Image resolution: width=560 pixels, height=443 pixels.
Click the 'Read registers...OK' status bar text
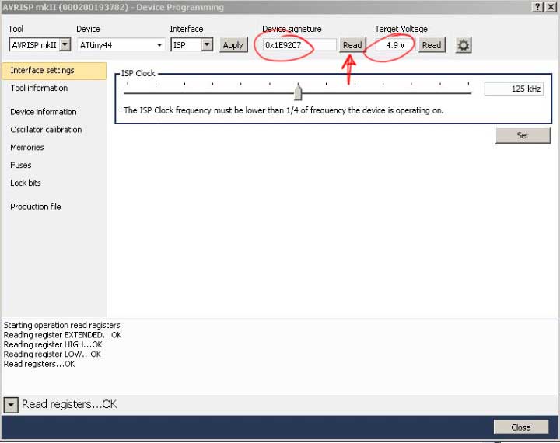tap(69, 404)
